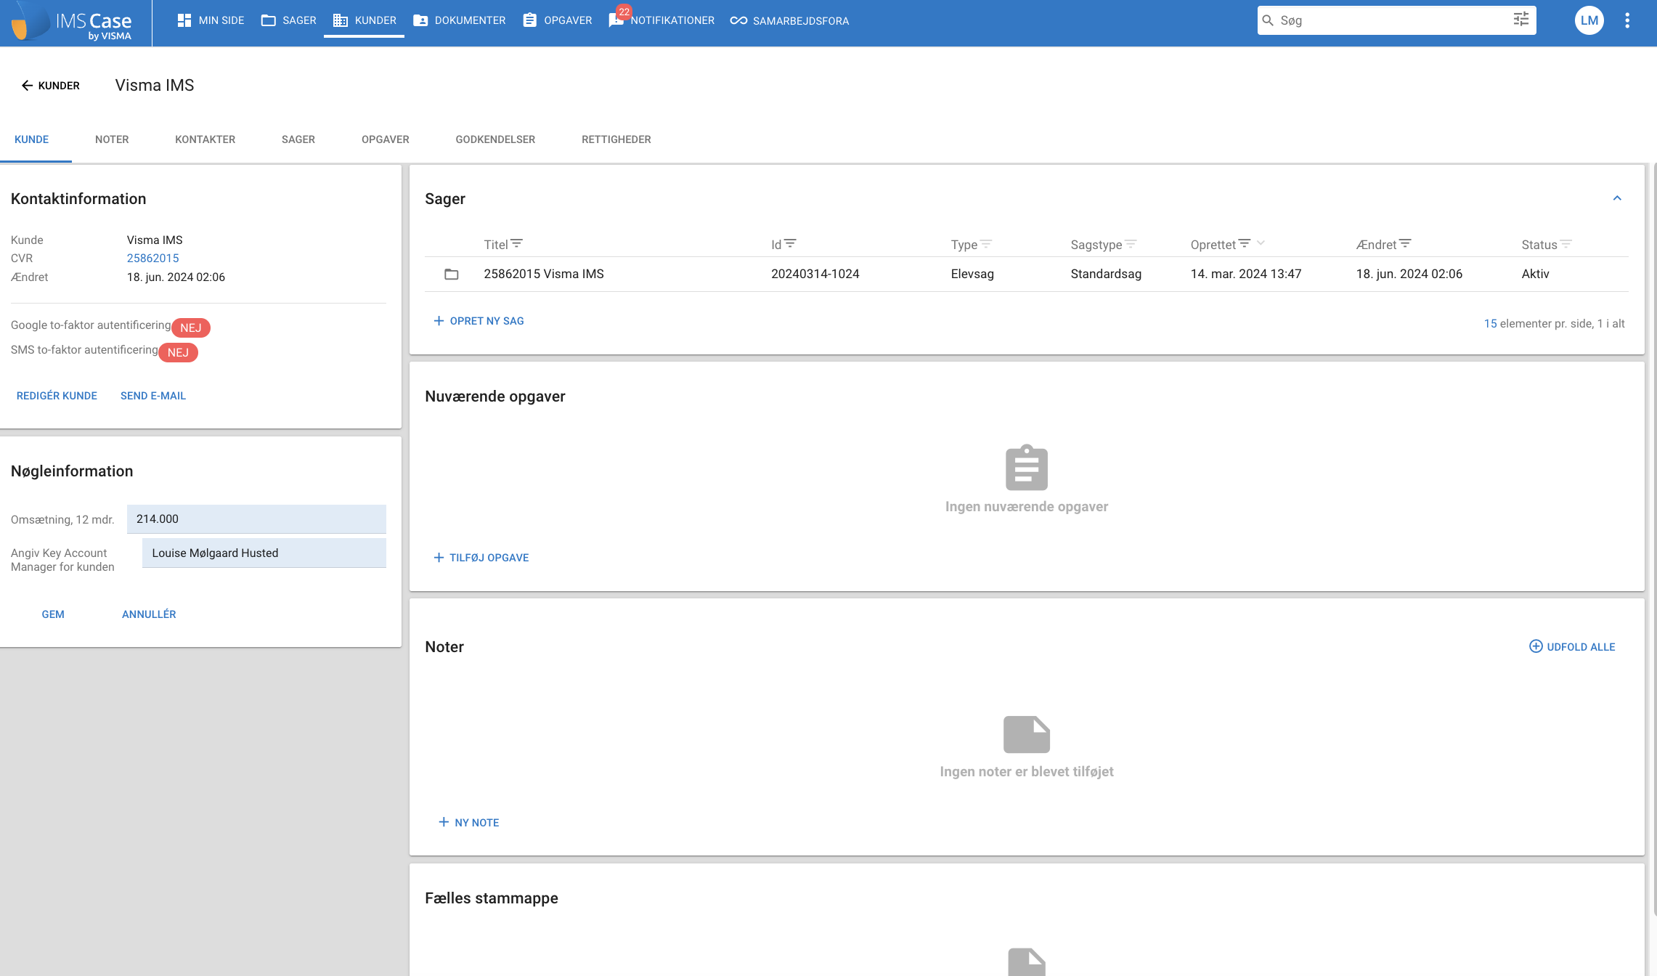Open the Min Side dashboard icon
Image resolution: width=1657 pixels, height=976 pixels.
184,20
